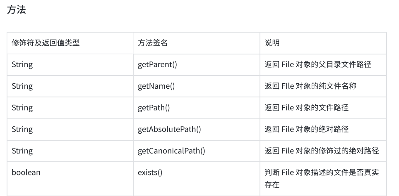Click the getParent() method cell
Screen dimensions: 399x196
(x=157, y=65)
